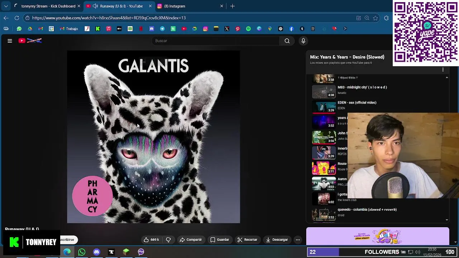Open Google Maps bookmark
Screen dimensions: 459x258
[270, 29]
